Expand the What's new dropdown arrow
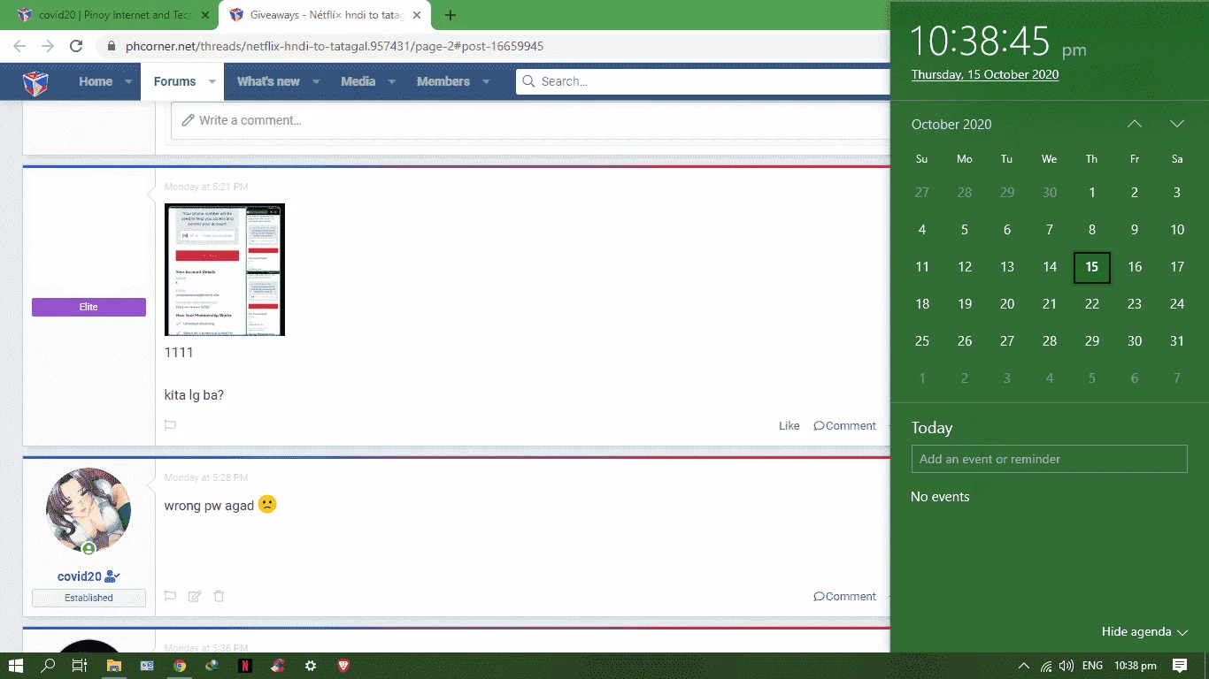1209x679 pixels. pos(317,81)
